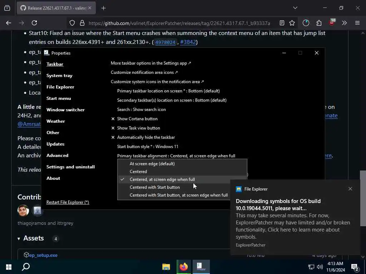This screenshot has width=366, height=274.
Task: Reload the GitHub page
Action: (x=34, y=23)
